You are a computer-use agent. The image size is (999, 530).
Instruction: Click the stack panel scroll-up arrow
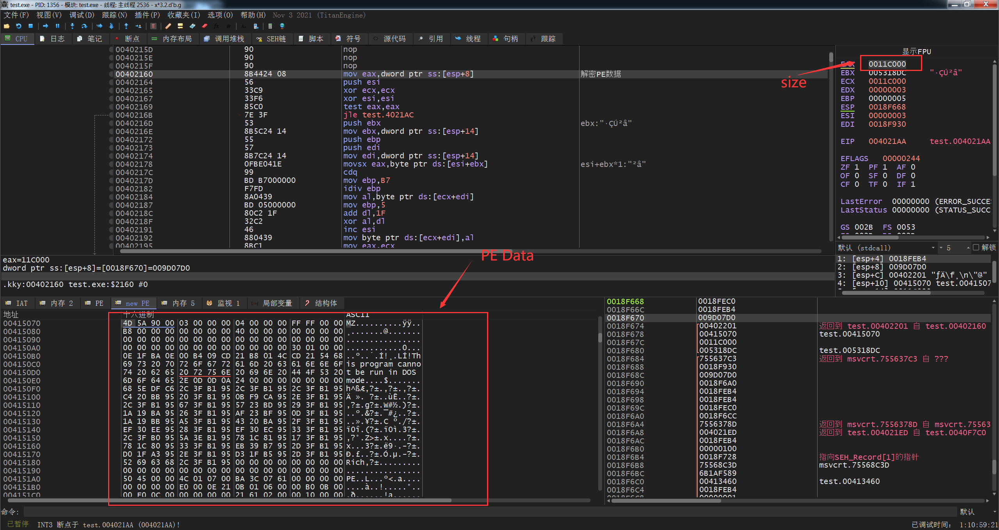994,301
